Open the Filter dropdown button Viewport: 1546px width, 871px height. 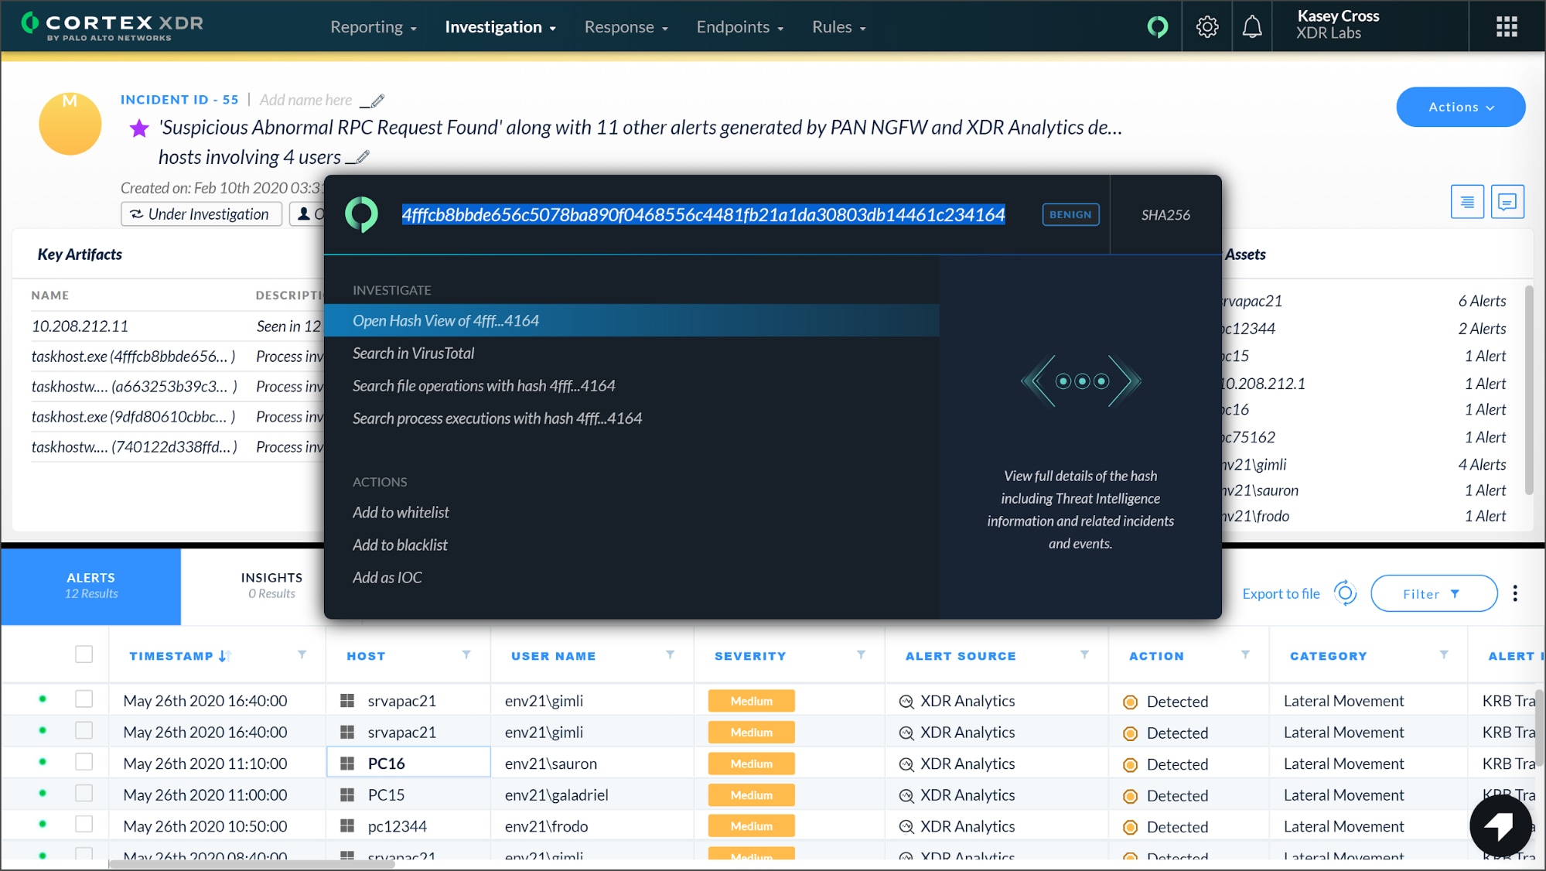pos(1433,593)
